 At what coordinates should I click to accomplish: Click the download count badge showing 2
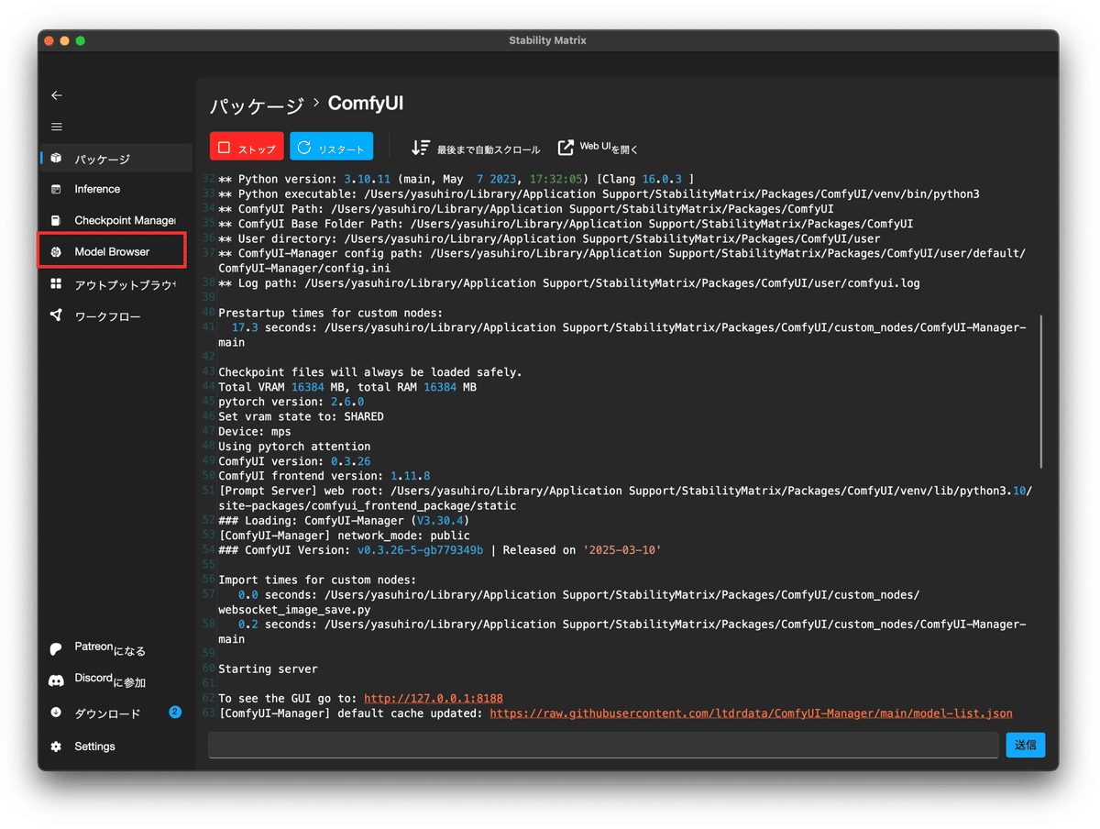pos(175,712)
